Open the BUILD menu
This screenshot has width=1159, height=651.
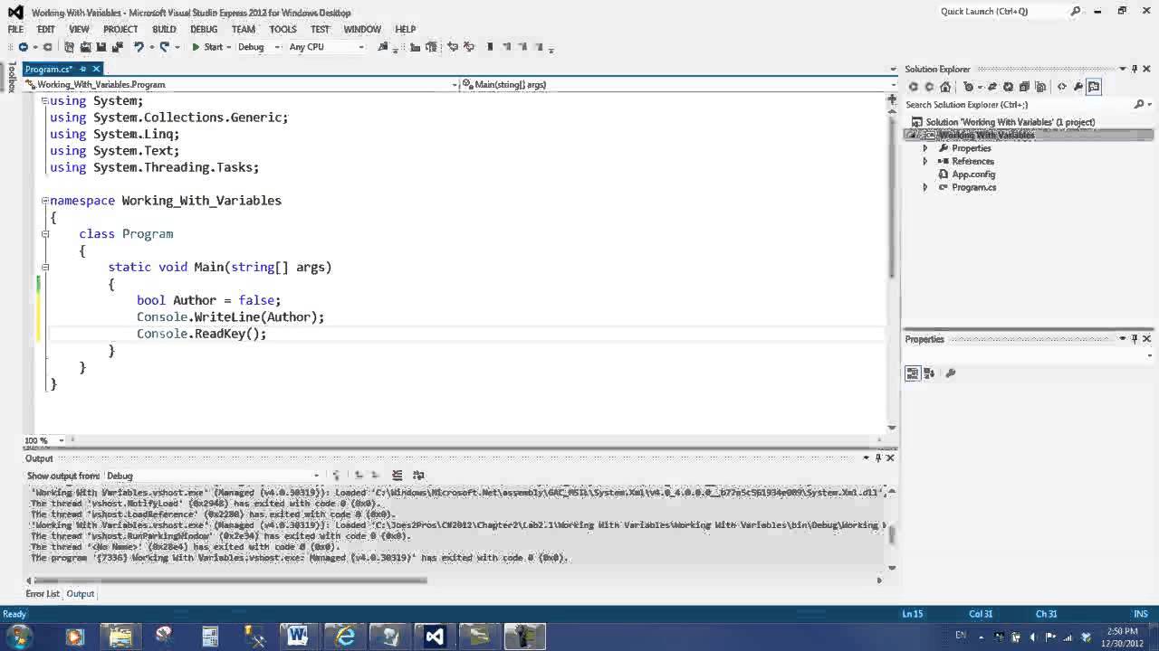point(164,29)
